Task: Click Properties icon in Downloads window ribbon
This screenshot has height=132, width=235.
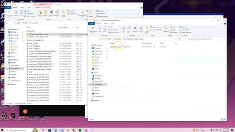Action: pos(82,13)
